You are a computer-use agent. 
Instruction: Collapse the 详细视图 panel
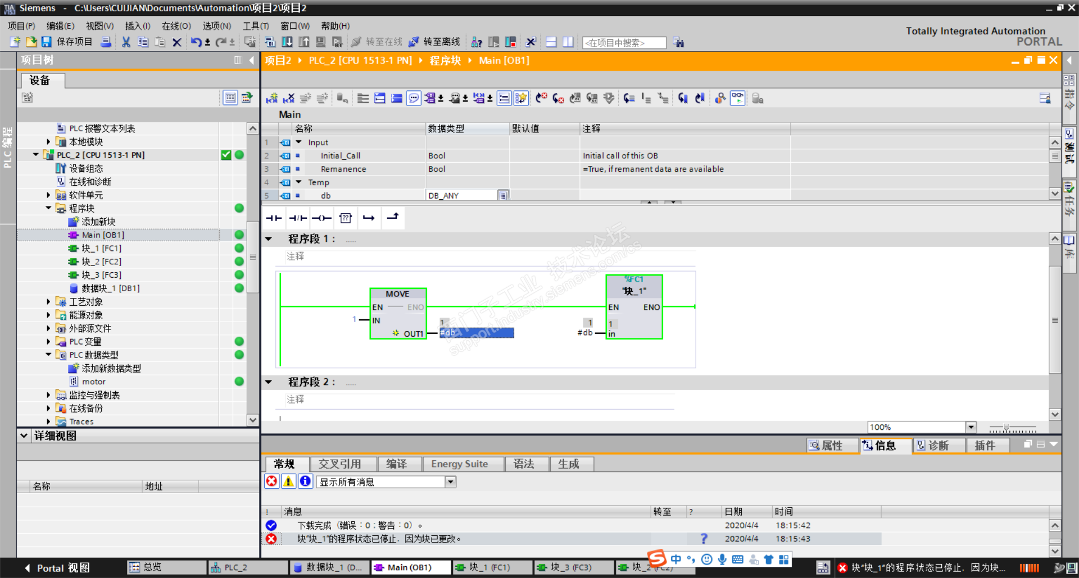pos(24,435)
